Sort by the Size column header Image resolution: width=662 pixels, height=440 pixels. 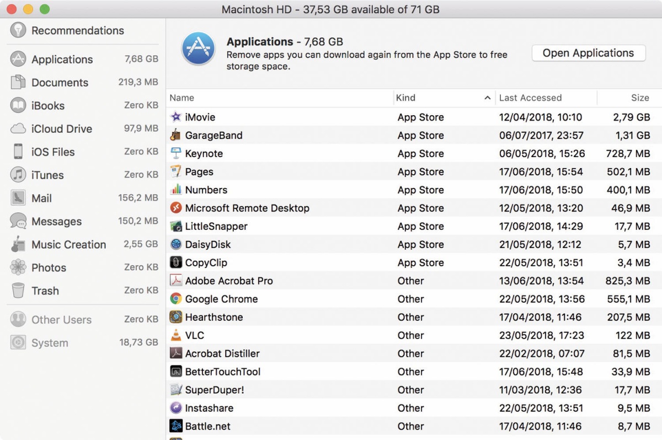coord(629,98)
